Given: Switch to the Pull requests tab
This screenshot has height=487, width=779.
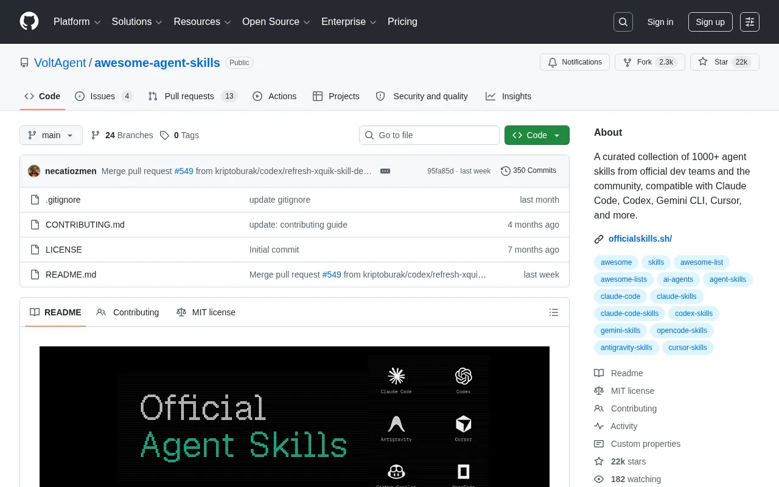Looking at the screenshot, I should click(192, 96).
